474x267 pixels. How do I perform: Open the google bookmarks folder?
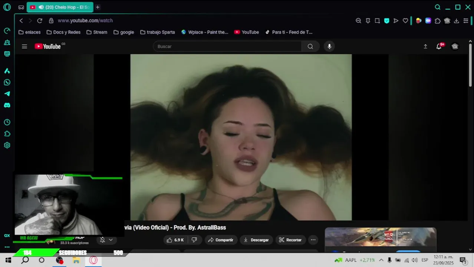click(124, 32)
